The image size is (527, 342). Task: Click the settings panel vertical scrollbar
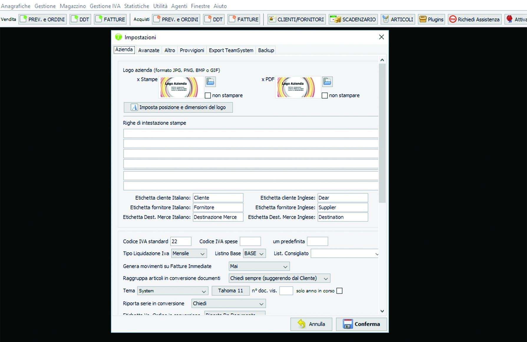pyautogui.click(x=382, y=132)
